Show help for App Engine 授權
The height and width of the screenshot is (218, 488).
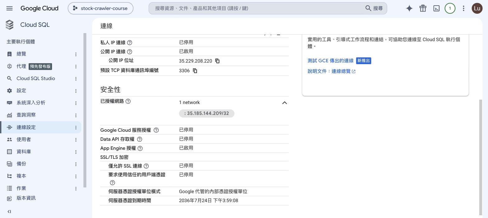click(x=140, y=148)
